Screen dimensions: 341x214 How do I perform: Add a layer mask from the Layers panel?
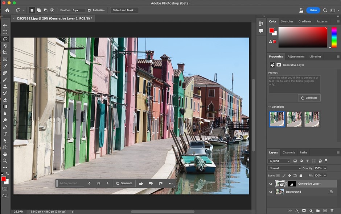pos(304,210)
